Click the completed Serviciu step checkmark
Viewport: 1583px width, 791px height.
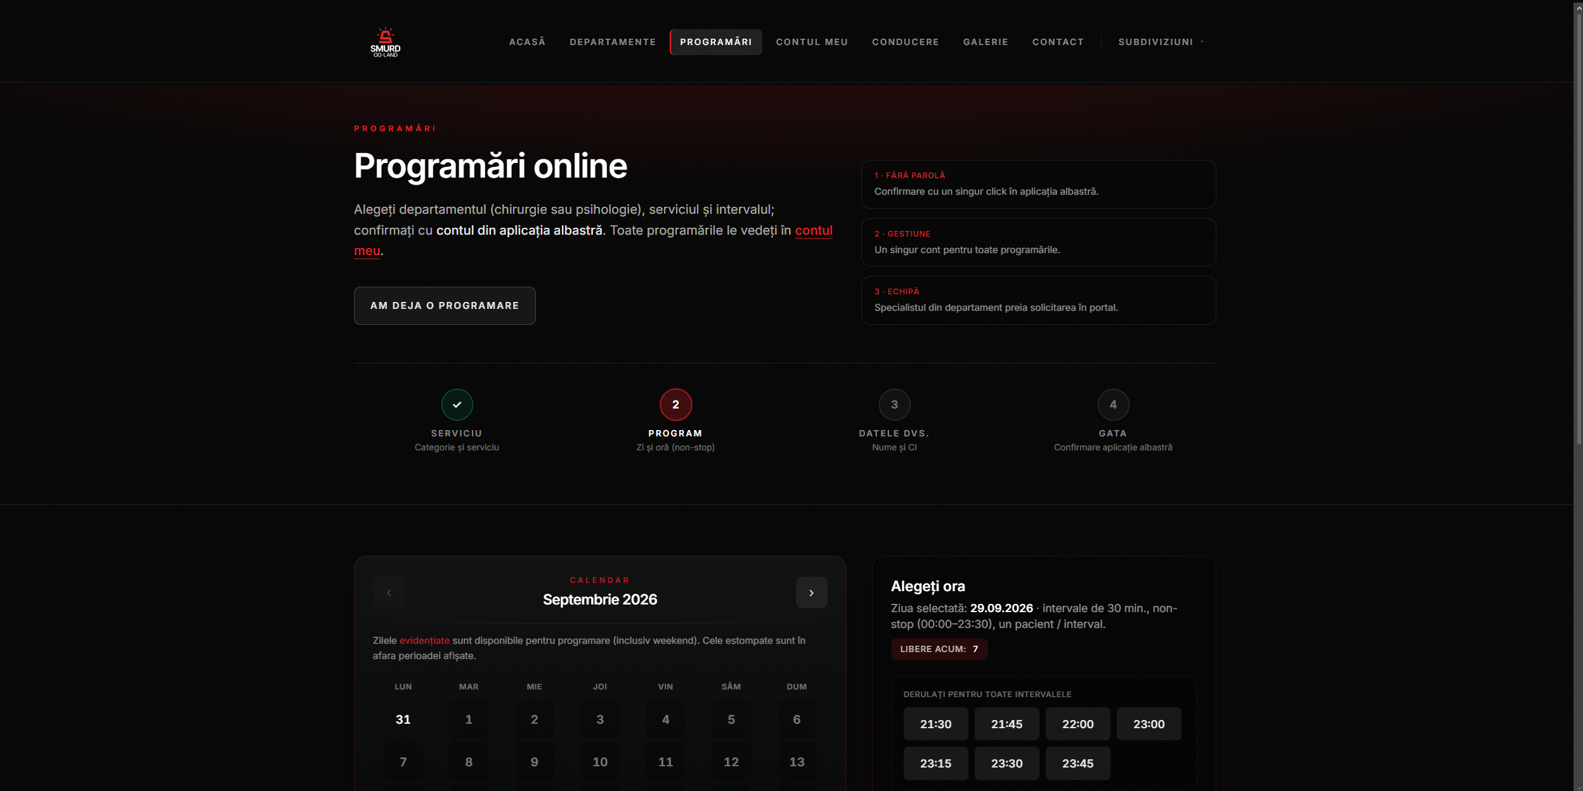(x=457, y=405)
